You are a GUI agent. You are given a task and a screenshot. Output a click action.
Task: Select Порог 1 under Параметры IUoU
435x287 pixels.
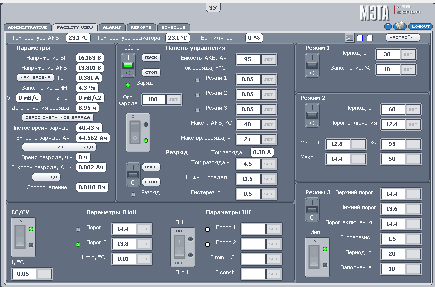78,229
